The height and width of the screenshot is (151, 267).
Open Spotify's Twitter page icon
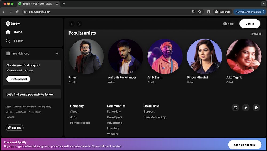(246, 108)
